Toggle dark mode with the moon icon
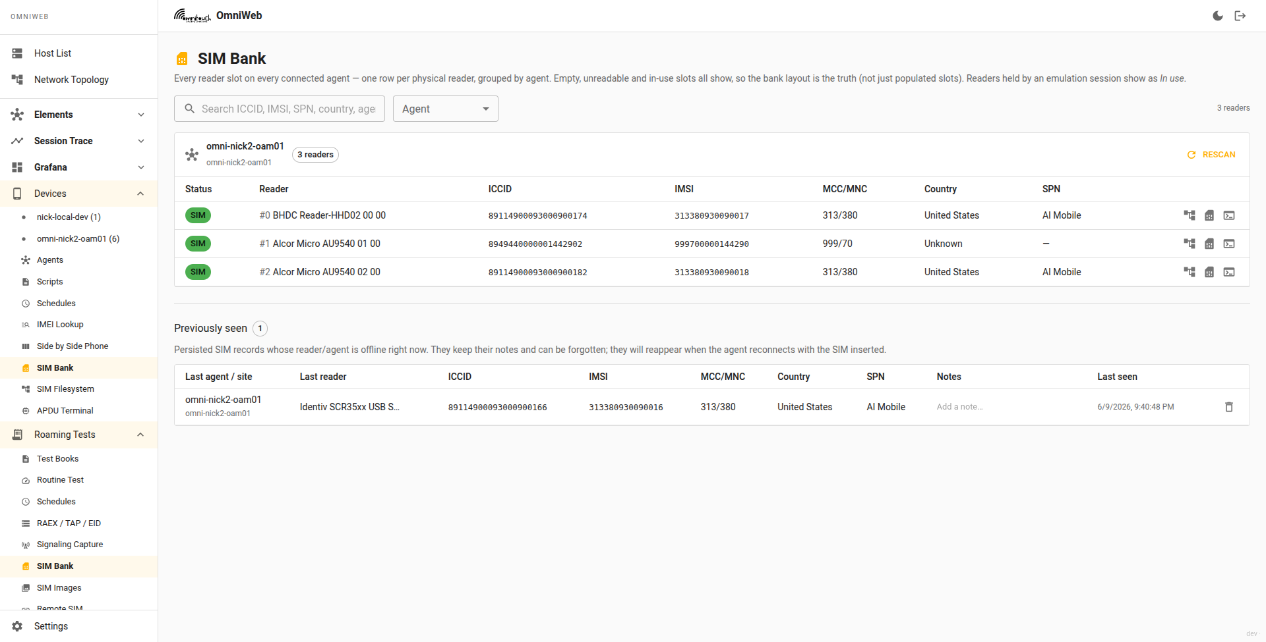The height and width of the screenshot is (642, 1266). point(1218,16)
